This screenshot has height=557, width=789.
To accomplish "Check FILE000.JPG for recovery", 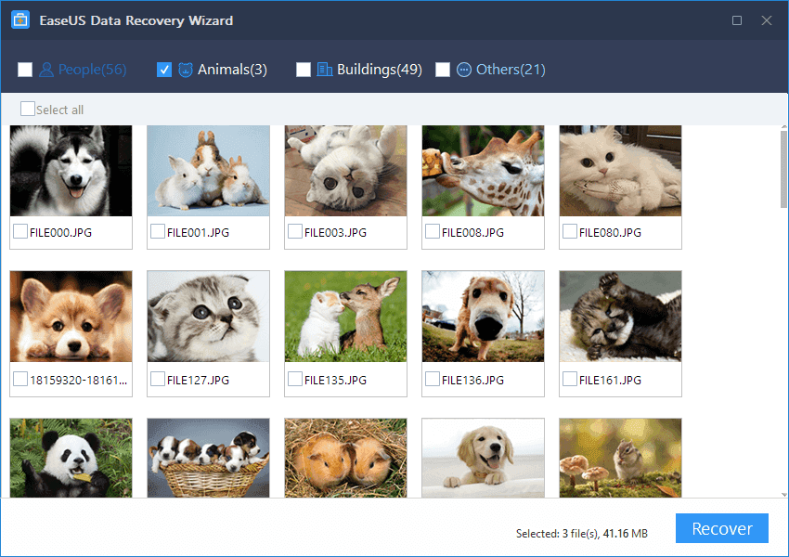I will 19,231.
